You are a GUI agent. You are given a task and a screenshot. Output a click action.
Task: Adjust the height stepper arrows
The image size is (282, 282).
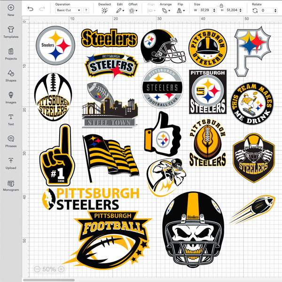click(x=241, y=10)
